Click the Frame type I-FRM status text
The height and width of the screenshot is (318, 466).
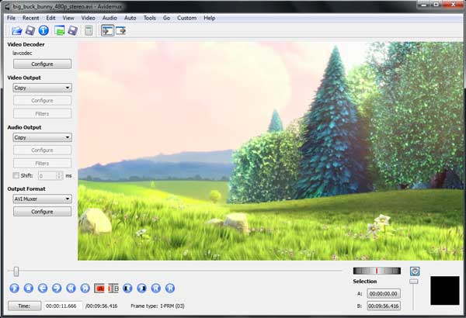pos(158,306)
